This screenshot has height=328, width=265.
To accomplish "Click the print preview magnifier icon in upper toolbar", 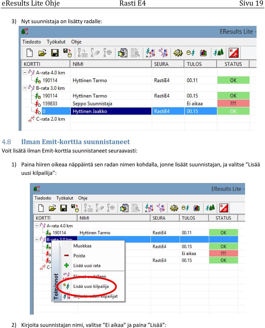I will [x=135, y=53].
